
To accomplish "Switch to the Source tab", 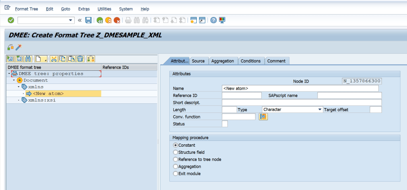I will tap(198, 61).
